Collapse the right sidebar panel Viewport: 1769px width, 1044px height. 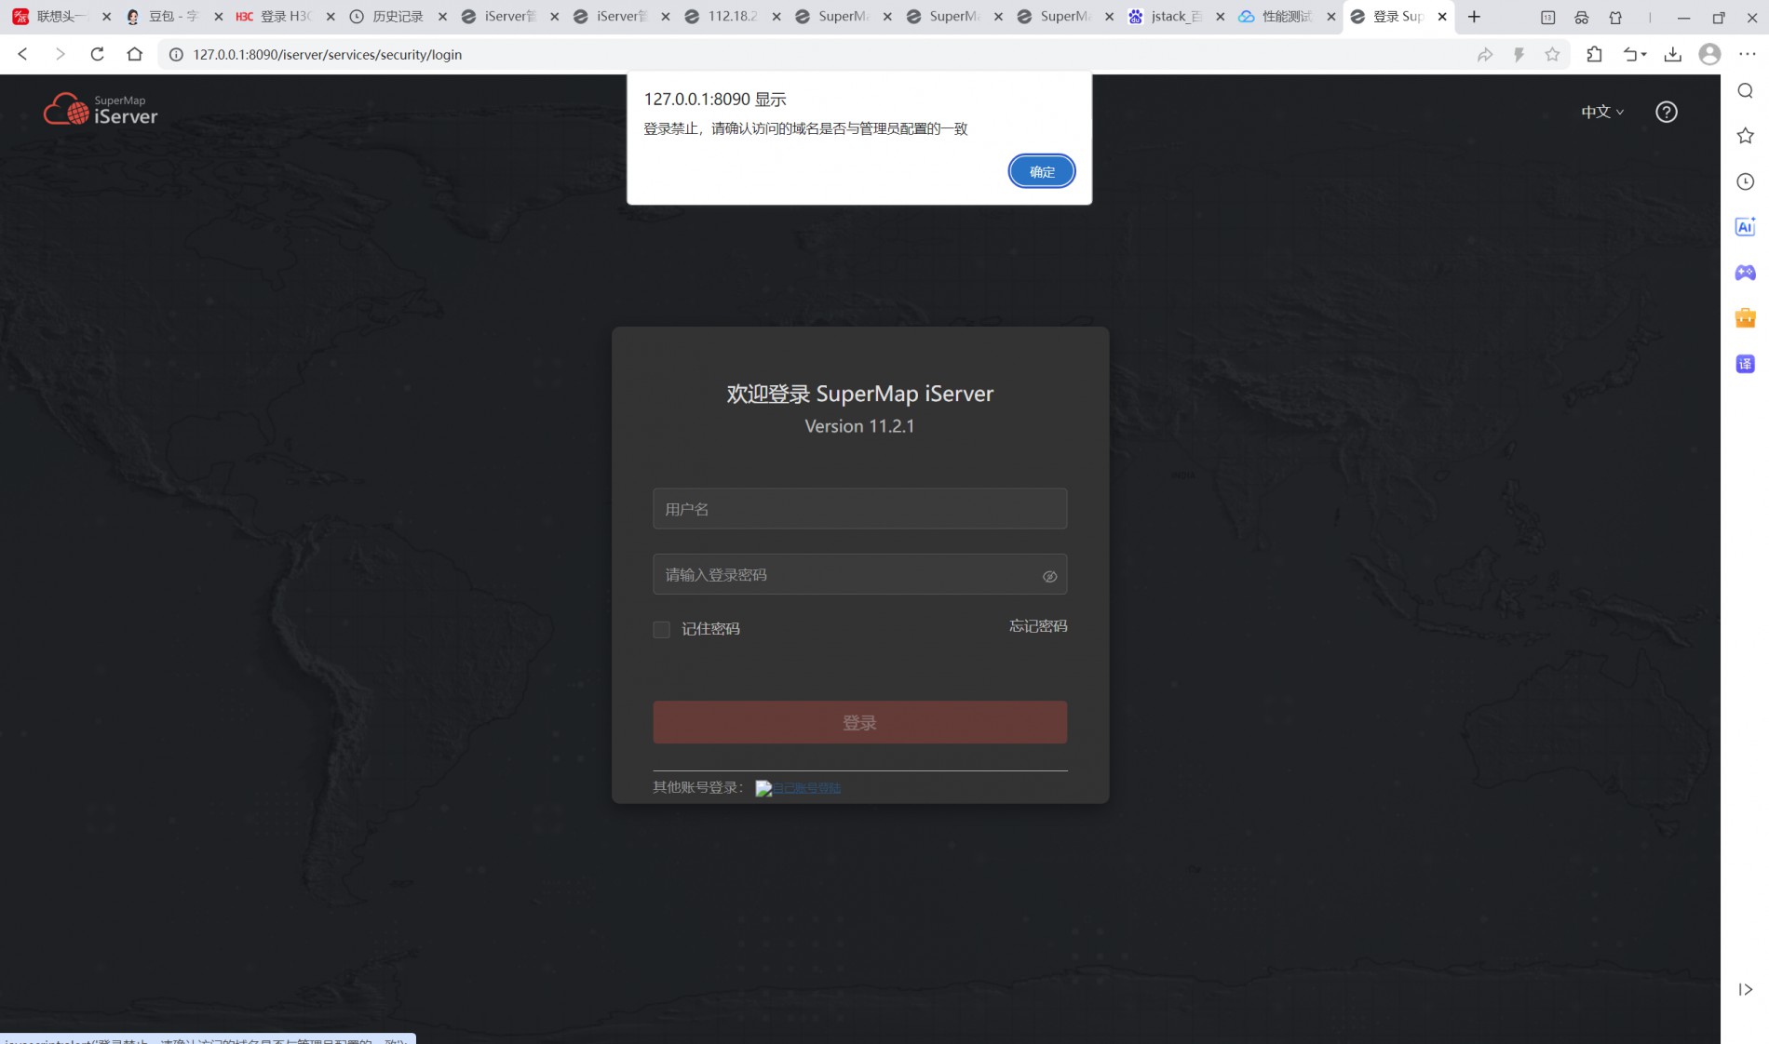[x=1745, y=989]
